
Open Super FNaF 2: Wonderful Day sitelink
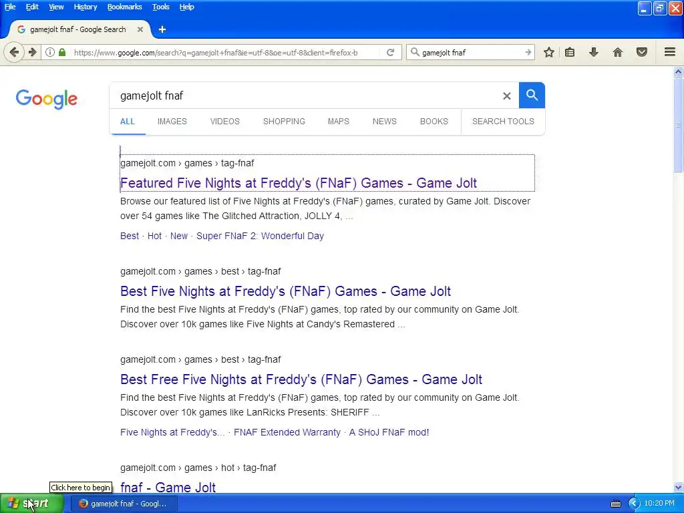point(260,236)
